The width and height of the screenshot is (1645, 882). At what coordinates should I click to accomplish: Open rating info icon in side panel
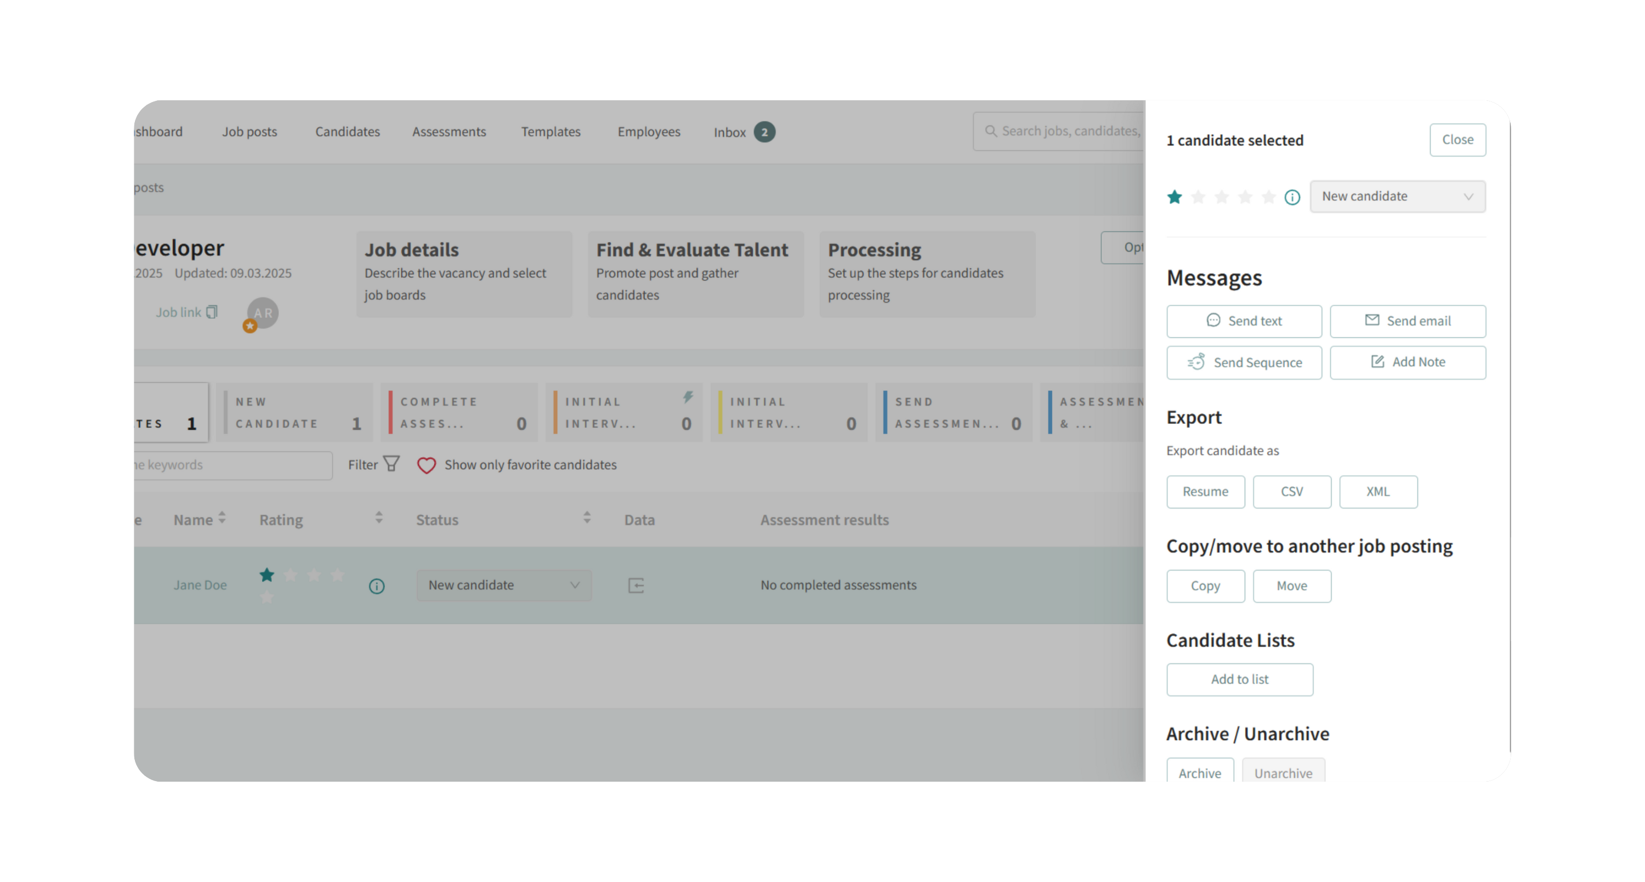[1292, 197]
